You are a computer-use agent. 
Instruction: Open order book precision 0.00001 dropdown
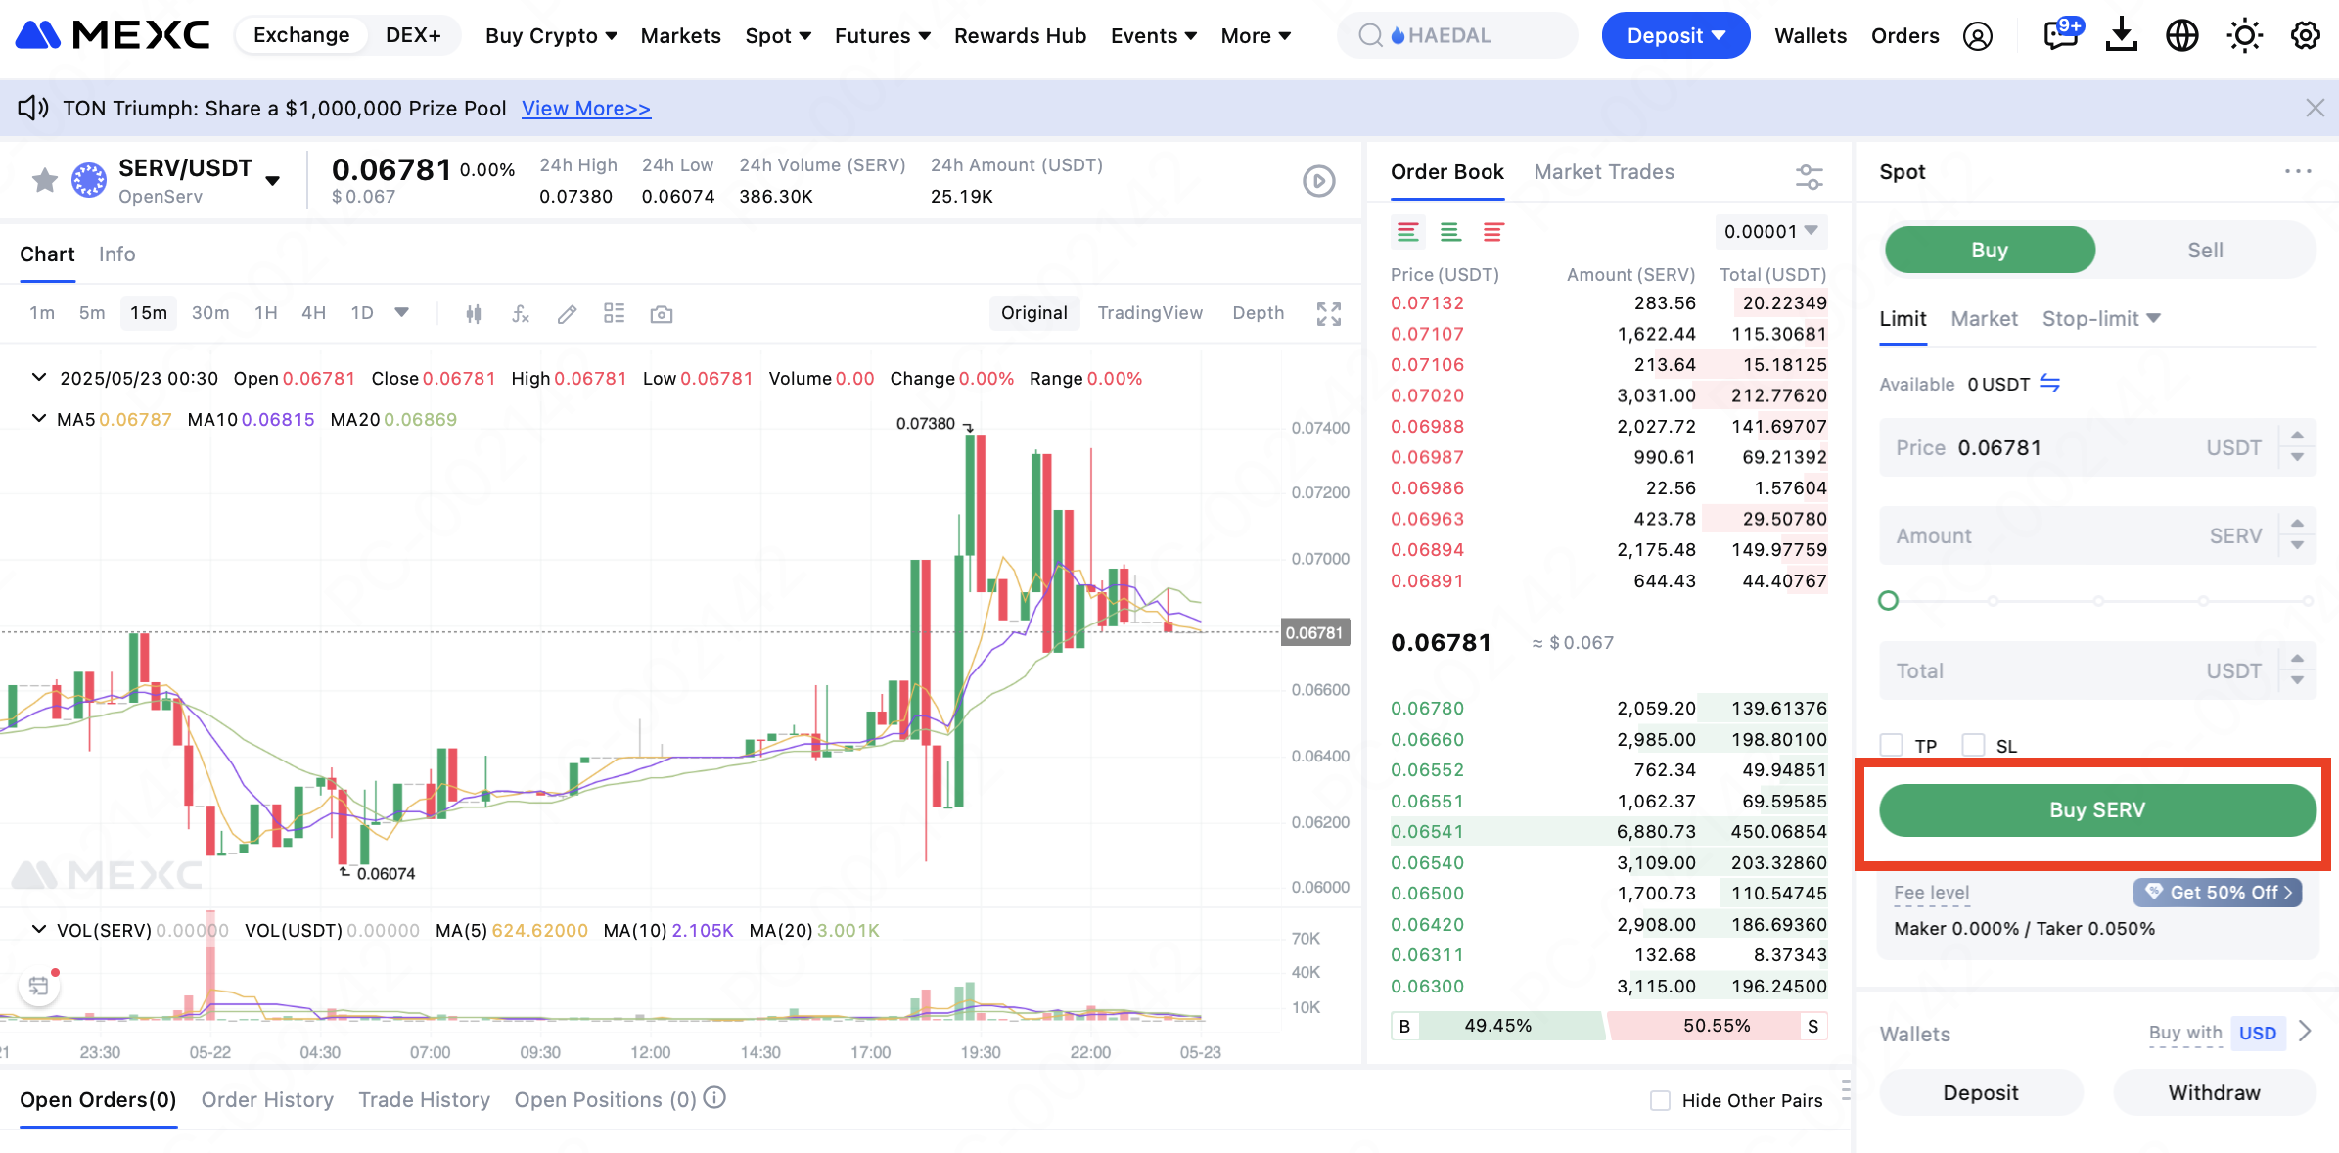[x=1770, y=232]
